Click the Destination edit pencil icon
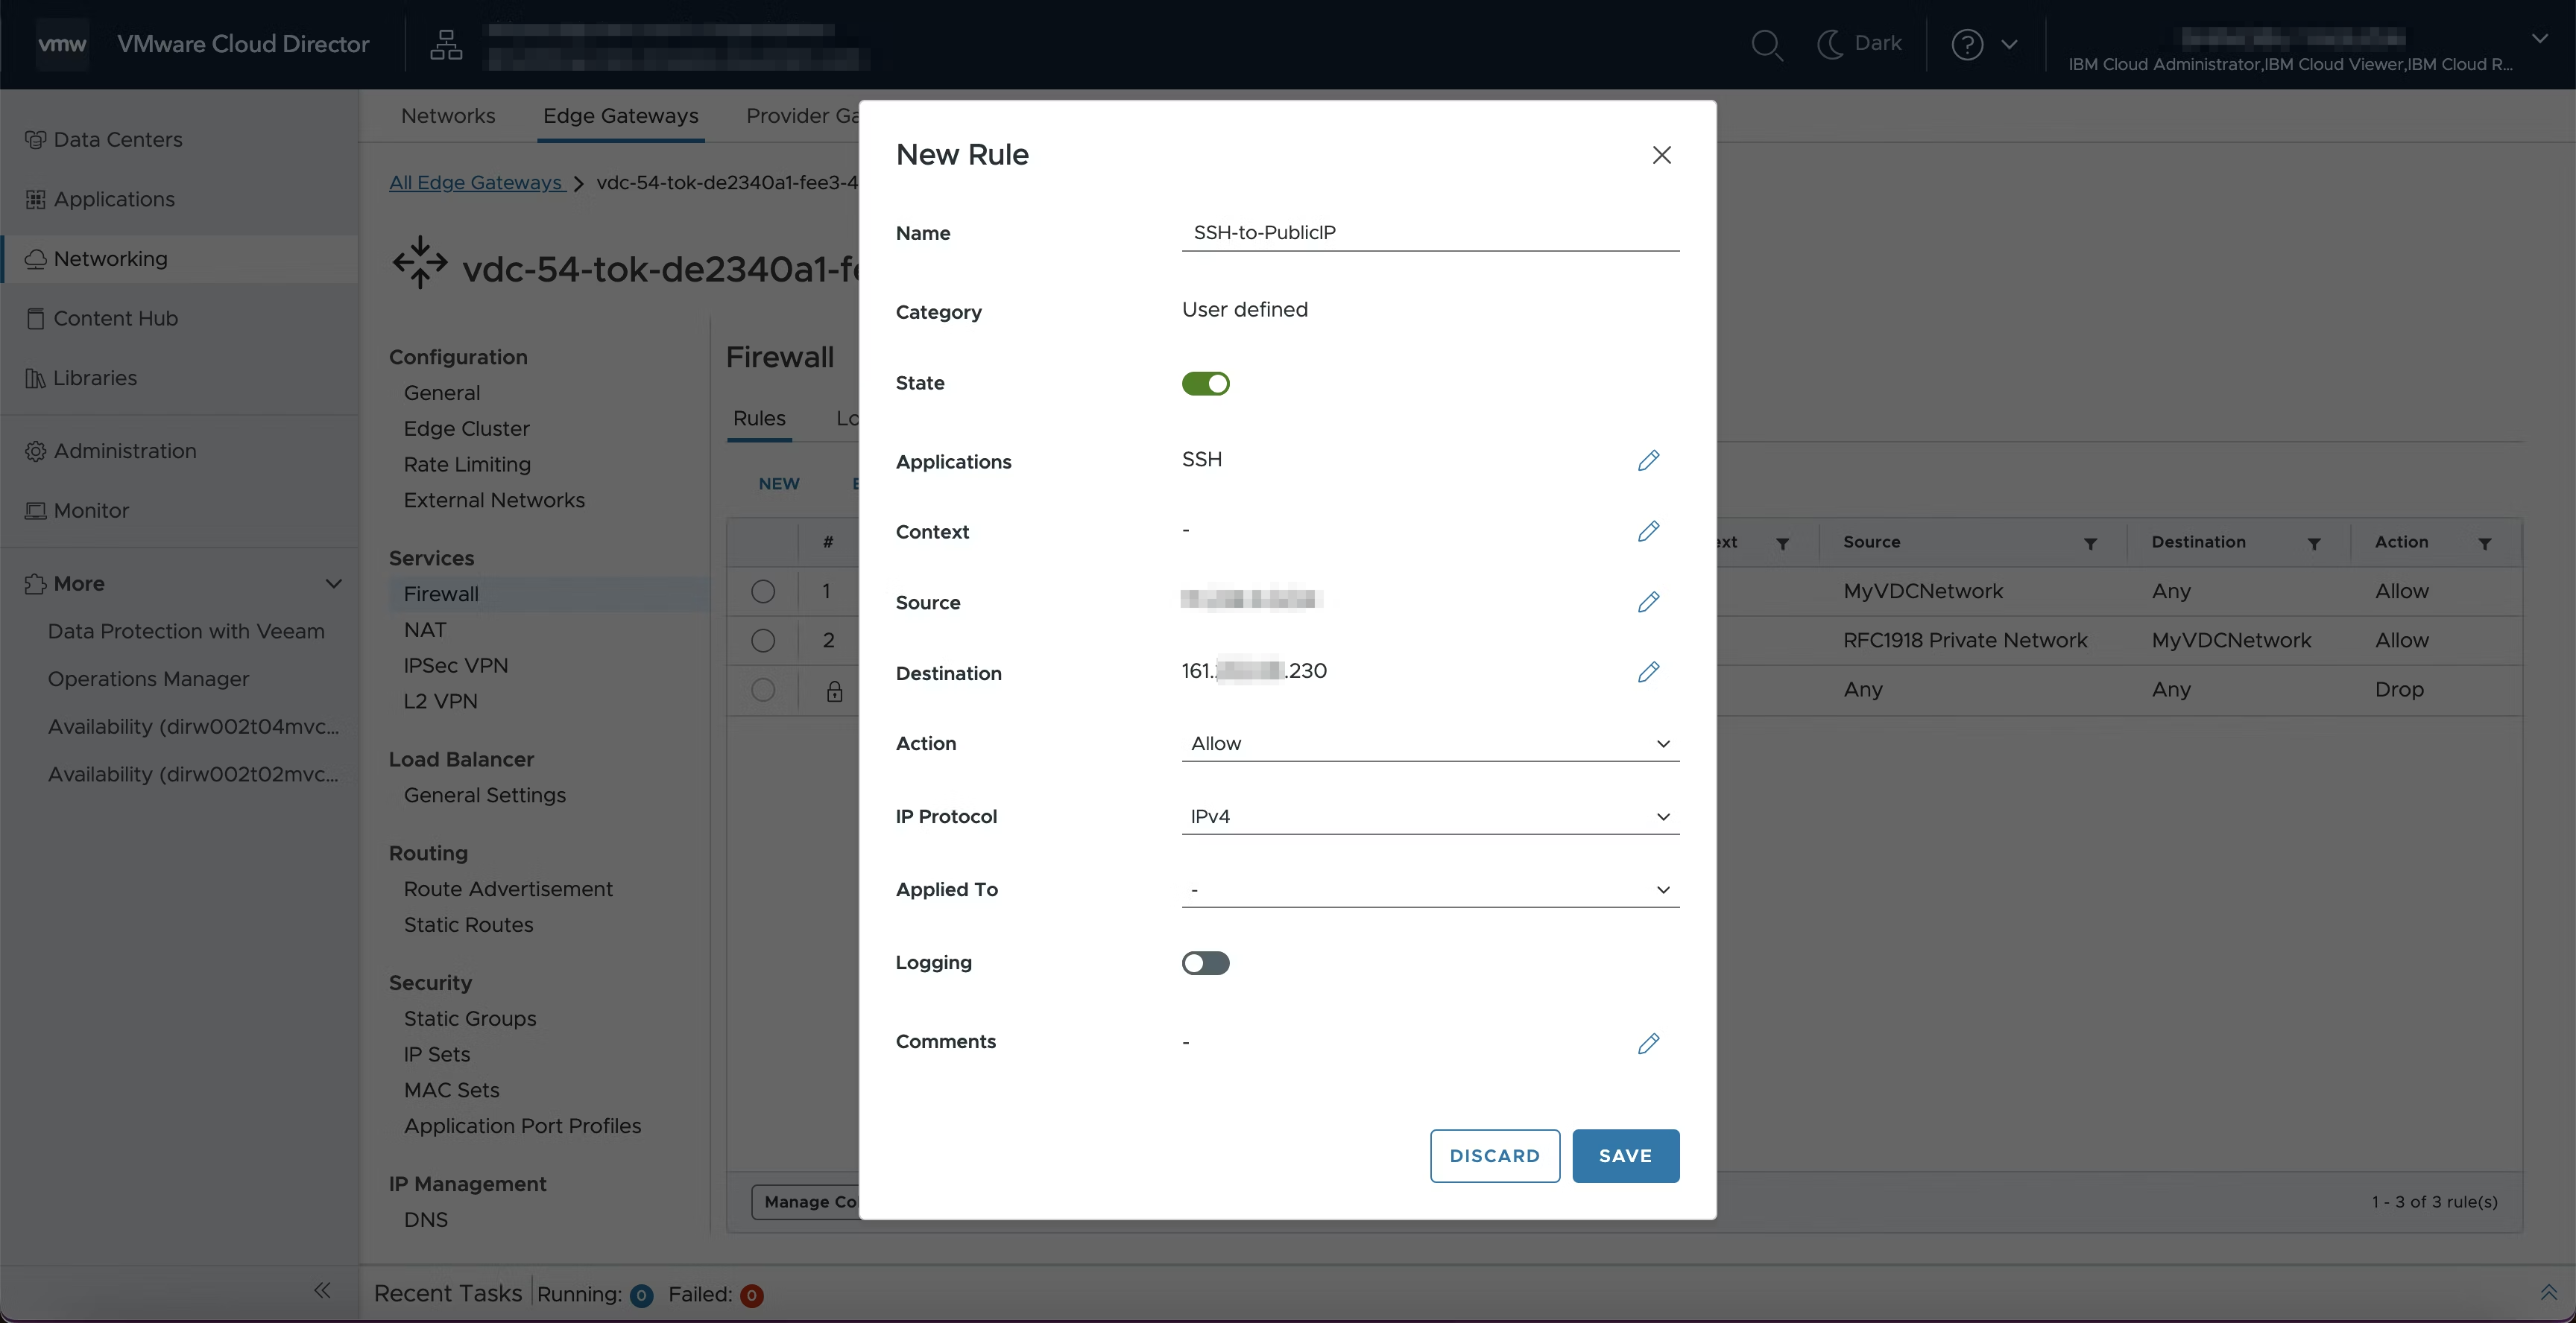 [1648, 673]
